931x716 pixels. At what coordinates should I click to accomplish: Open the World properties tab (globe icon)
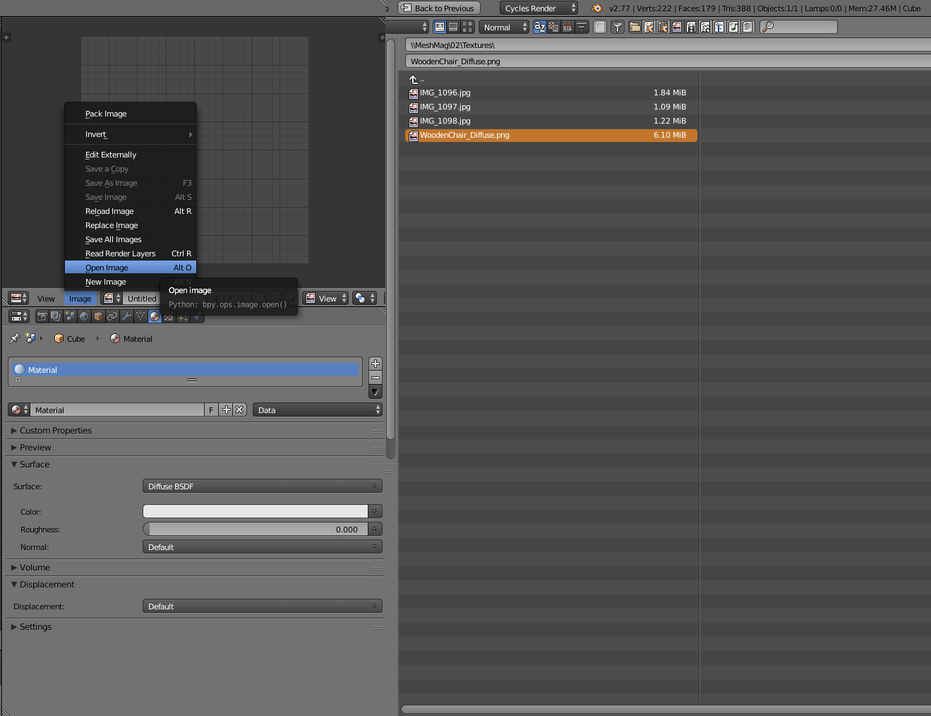pyautogui.click(x=85, y=316)
